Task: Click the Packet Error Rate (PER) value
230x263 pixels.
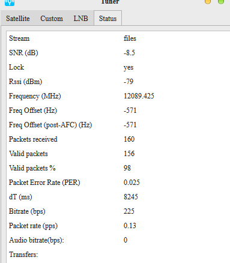Action: tap(132, 183)
